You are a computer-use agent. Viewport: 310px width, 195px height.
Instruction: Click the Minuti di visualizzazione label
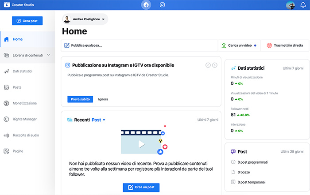click(247, 77)
